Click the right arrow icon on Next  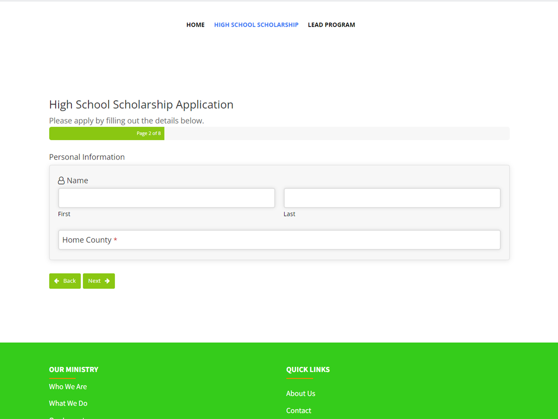(x=107, y=281)
